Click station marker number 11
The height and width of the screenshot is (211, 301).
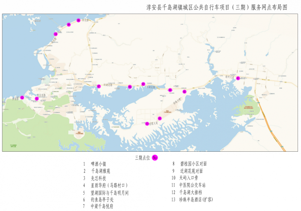click(x=36, y=99)
